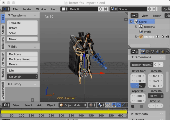Open the 30 fps frame rate dropdown

click(156, 96)
